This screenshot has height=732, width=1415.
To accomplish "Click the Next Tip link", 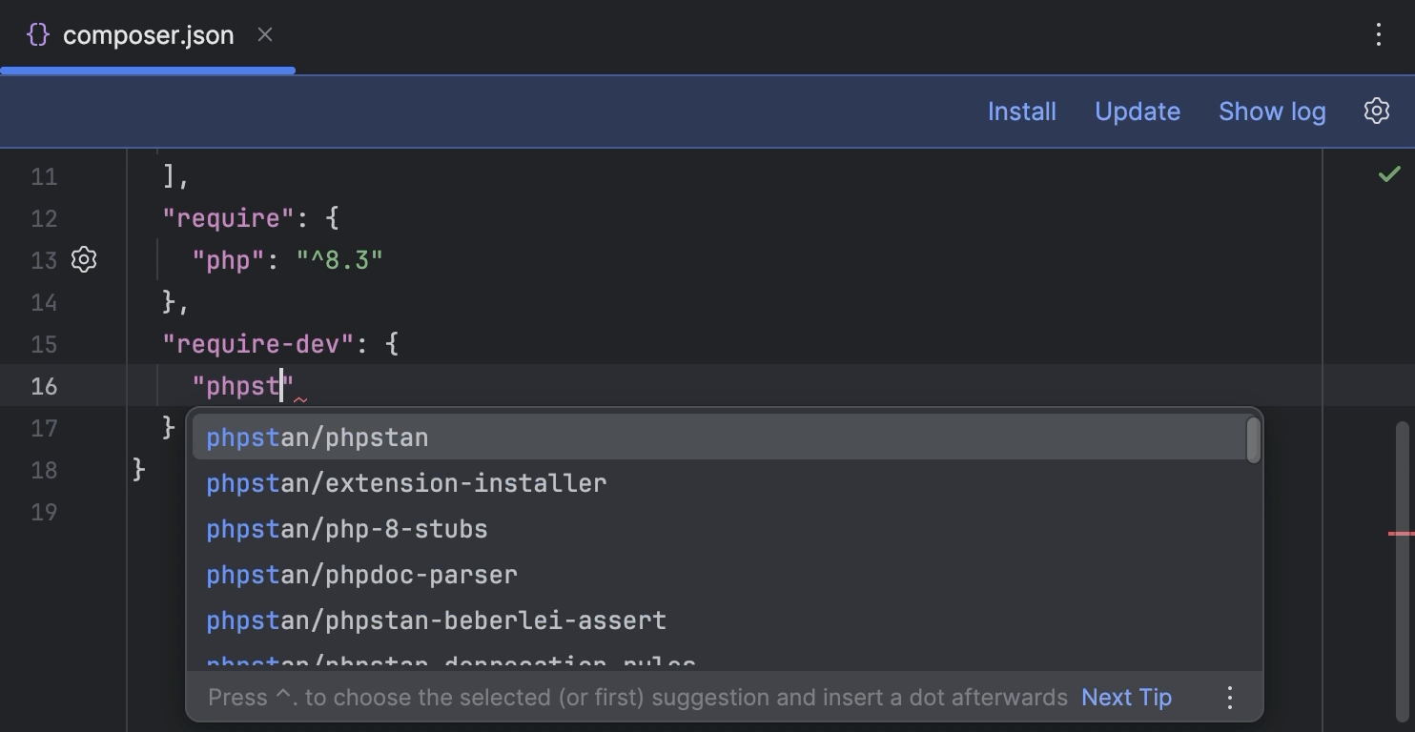I will pyautogui.click(x=1126, y=698).
